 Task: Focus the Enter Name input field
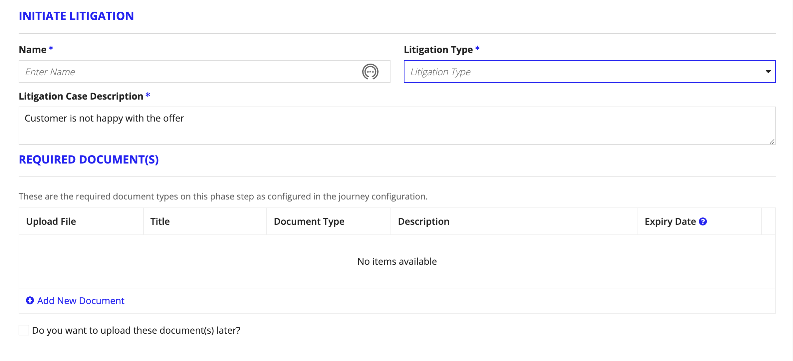coord(204,72)
